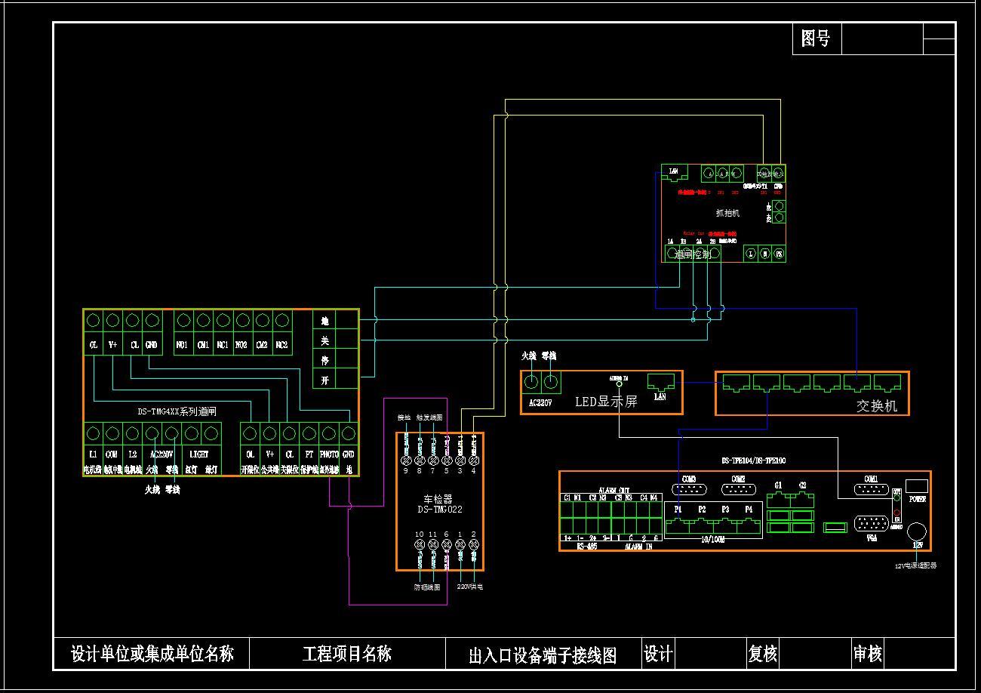Click the 道闸控制 text
This screenshot has height=693, width=981.
pyautogui.click(x=693, y=255)
